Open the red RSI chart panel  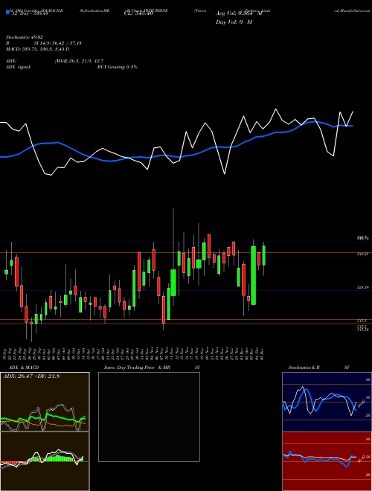(327, 461)
